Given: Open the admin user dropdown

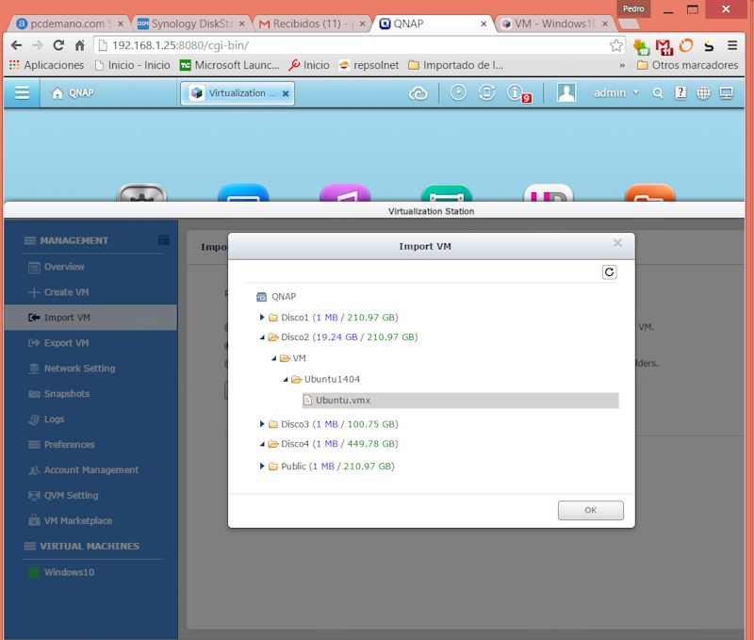Looking at the screenshot, I should (616, 92).
